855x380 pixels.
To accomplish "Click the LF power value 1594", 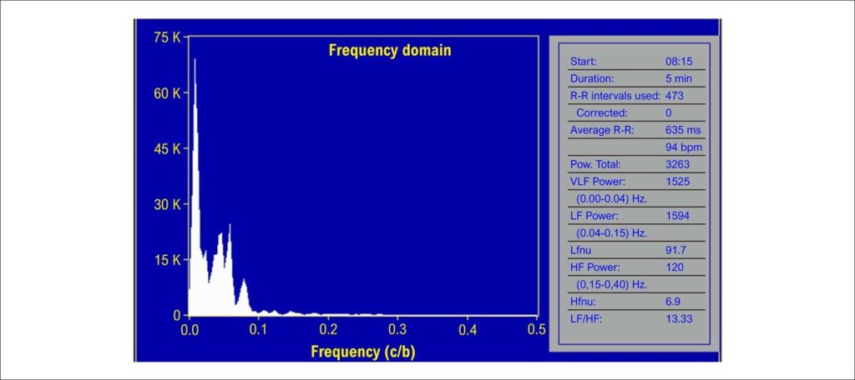I will click(677, 216).
